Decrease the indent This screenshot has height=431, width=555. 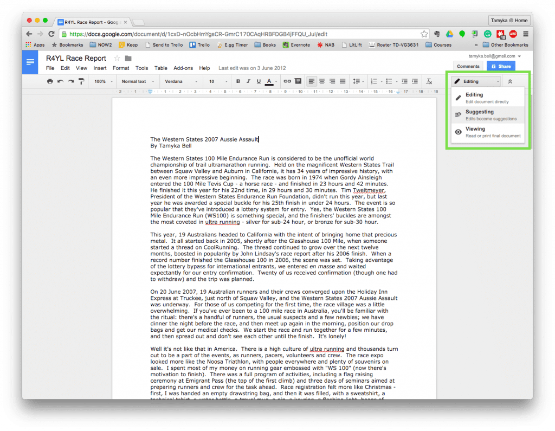point(404,81)
